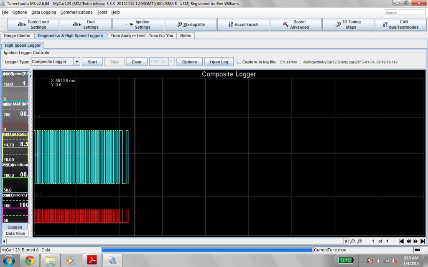Click the horizontal scrollbar right arrow
Image resolution: width=428 pixels, height=267 pixels.
tap(346, 241)
